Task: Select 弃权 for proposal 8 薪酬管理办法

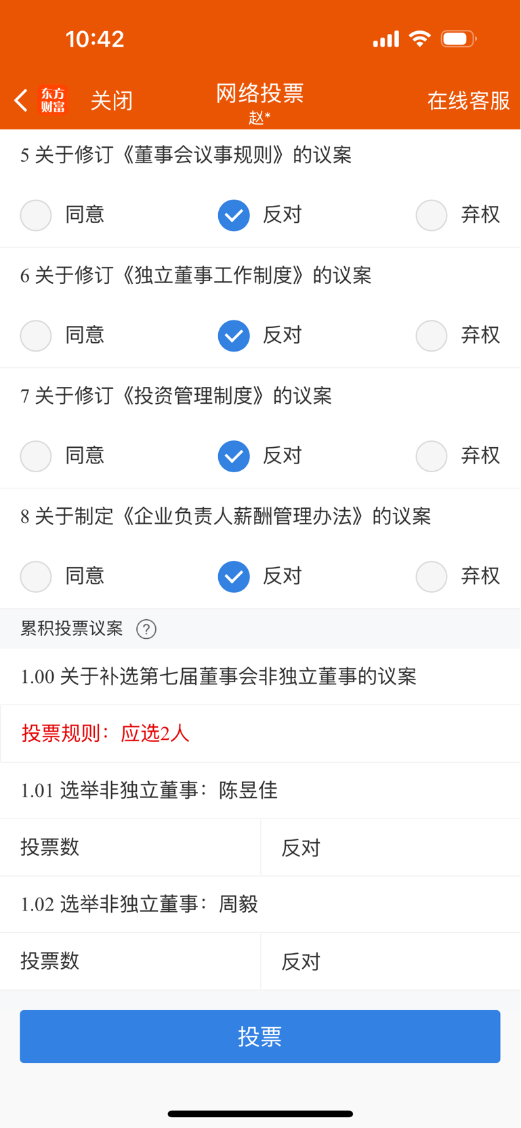Action: [432, 577]
